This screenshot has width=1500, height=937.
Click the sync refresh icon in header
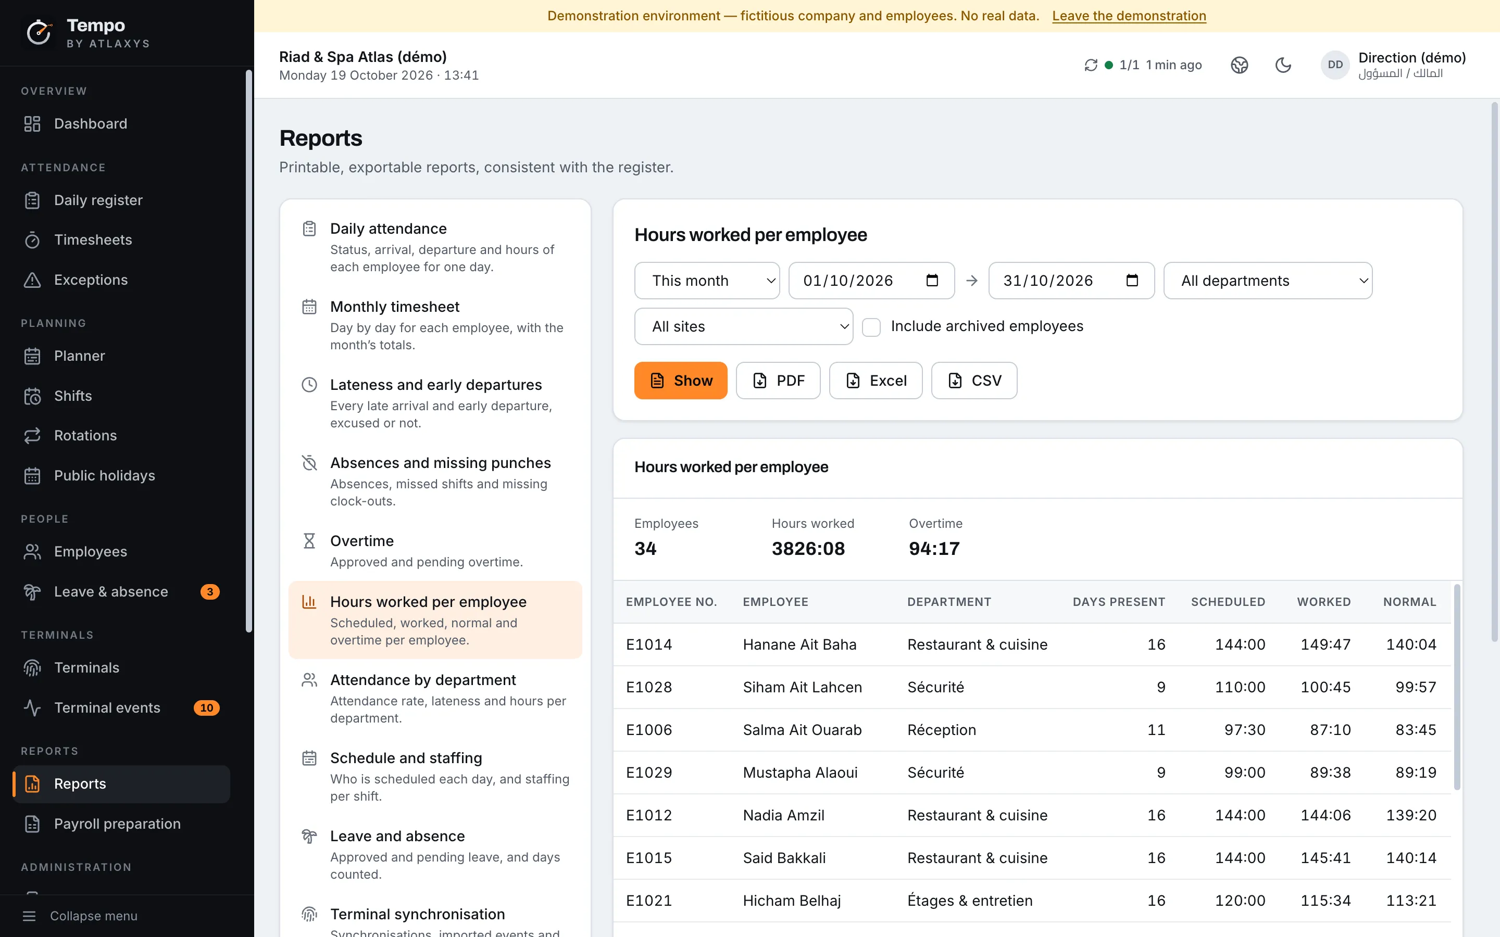[1091, 65]
